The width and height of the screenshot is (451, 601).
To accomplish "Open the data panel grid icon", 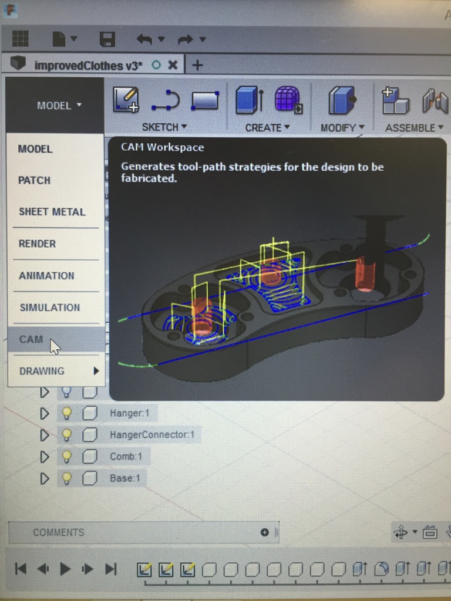I will pyautogui.click(x=21, y=38).
